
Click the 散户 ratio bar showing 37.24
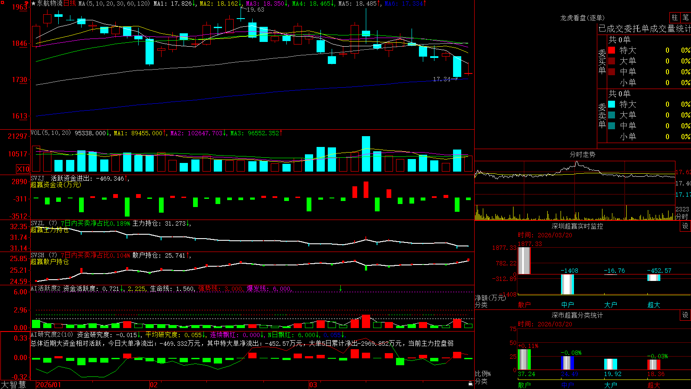[524, 359]
